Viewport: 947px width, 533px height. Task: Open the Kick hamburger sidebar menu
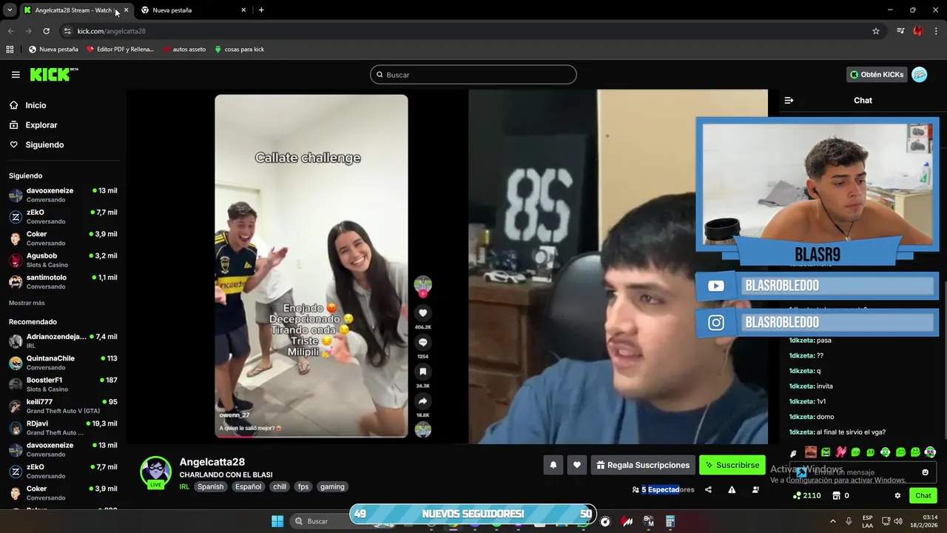click(16, 75)
